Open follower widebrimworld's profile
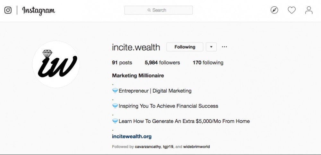321x155 pixels. pos(196,147)
